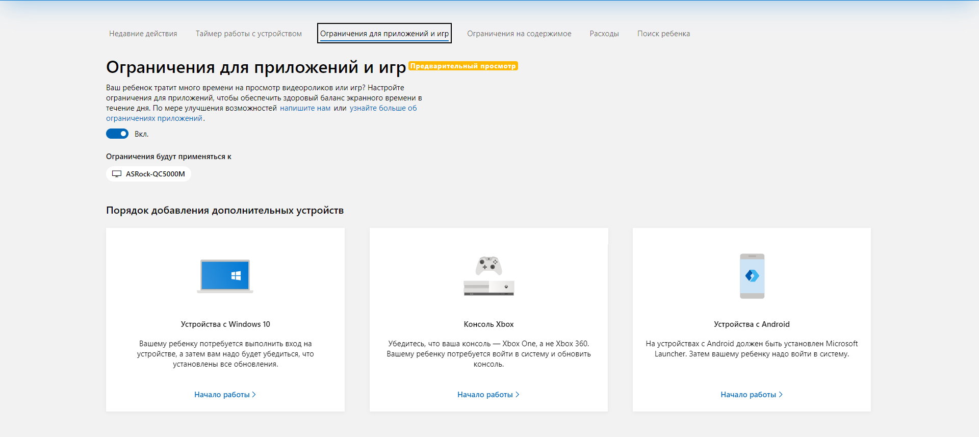Open Начало работы under Консоль Xbox
Viewport: 979px width, 437px height.
488,395
